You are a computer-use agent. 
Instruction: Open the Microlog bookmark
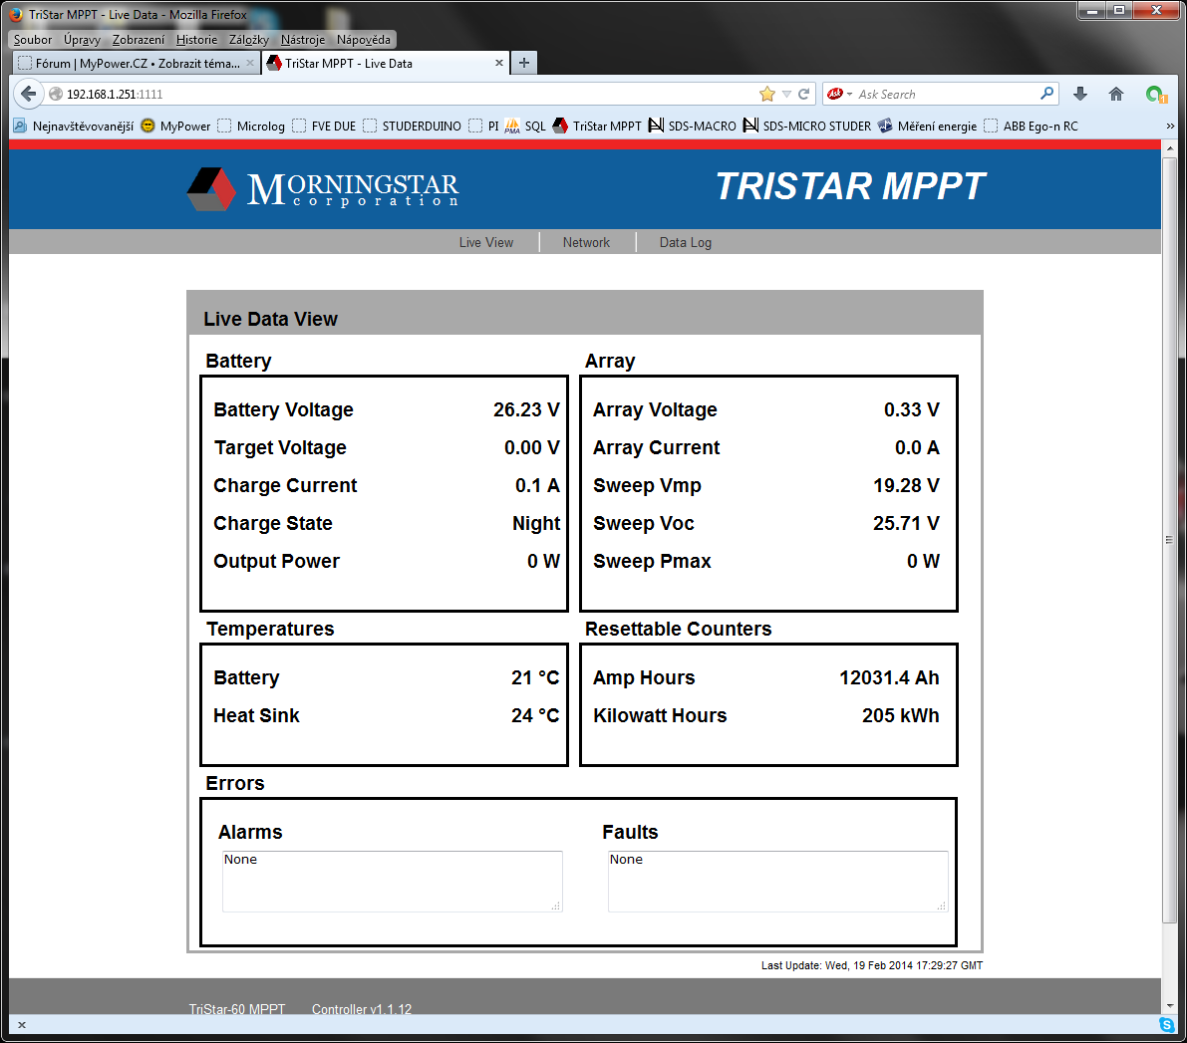pos(251,126)
